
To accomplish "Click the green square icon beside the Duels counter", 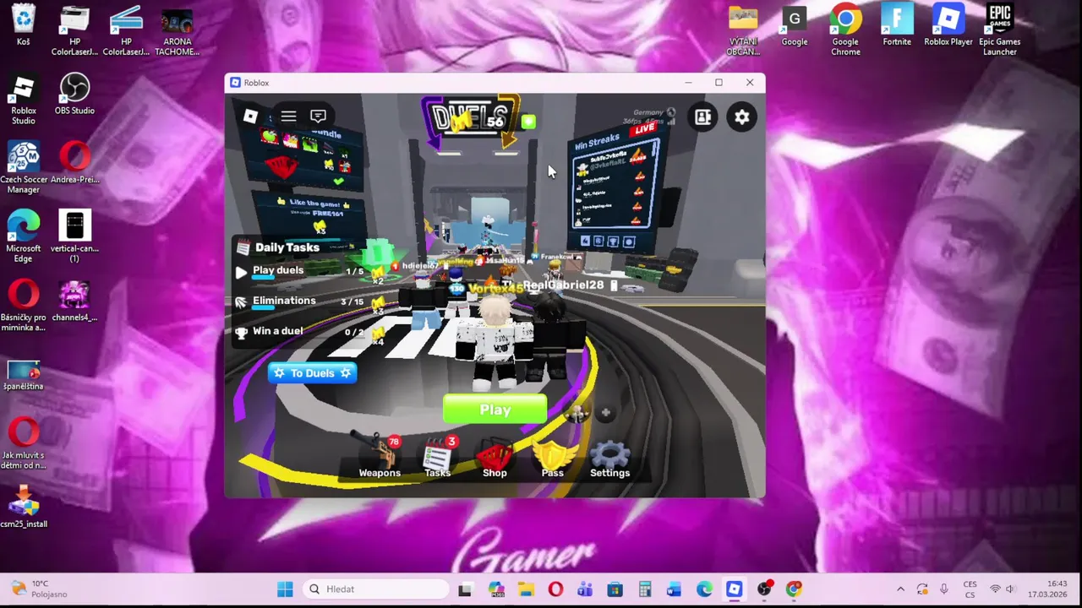I will coord(528,122).
